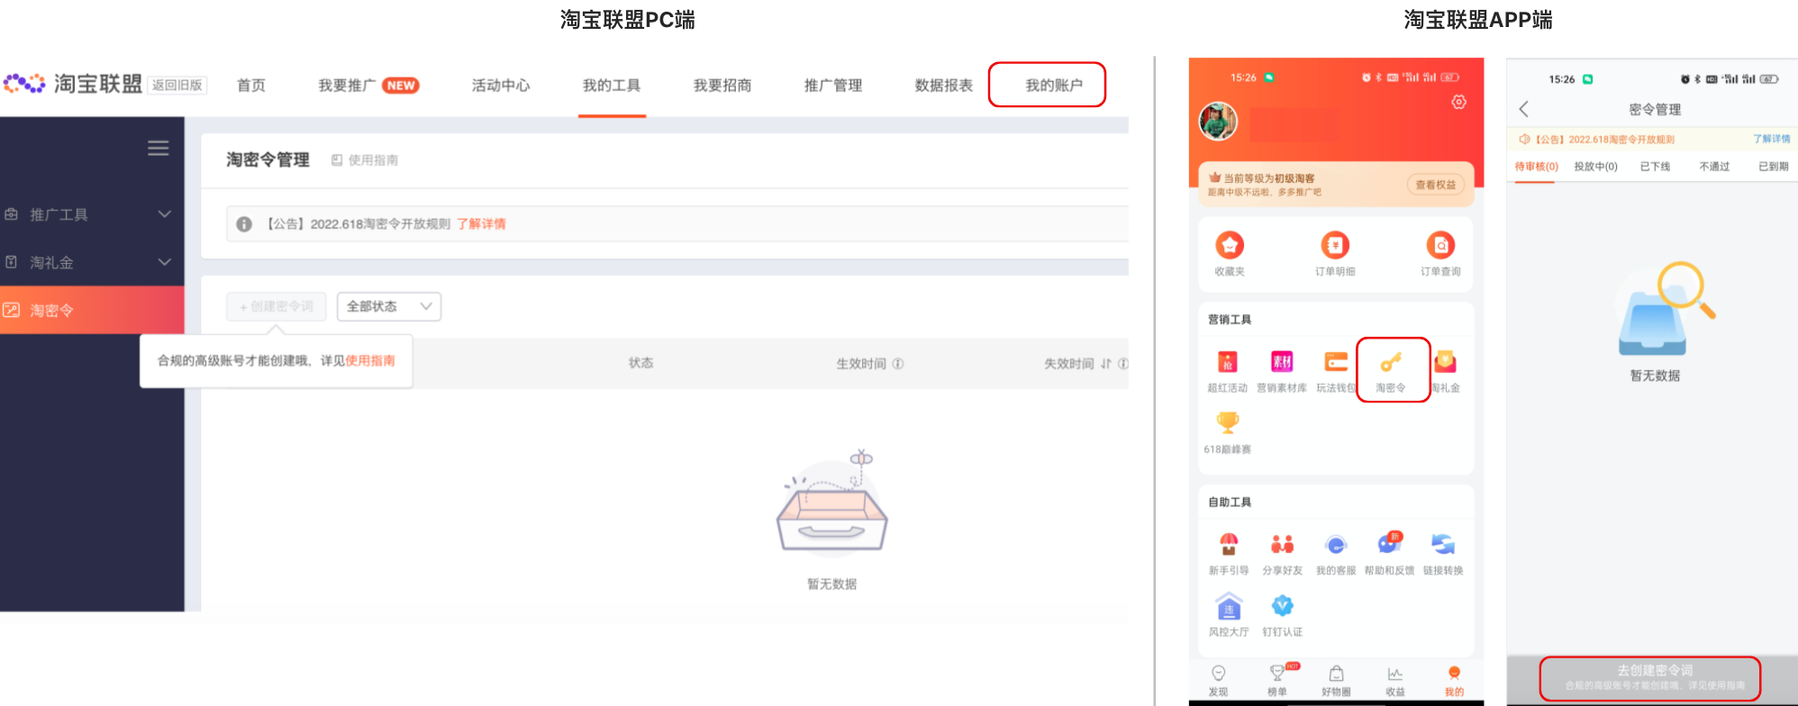The width and height of the screenshot is (1798, 706).
Task: Sort by 失效时间 using the sort arrows
Action: pos(1105,364)
